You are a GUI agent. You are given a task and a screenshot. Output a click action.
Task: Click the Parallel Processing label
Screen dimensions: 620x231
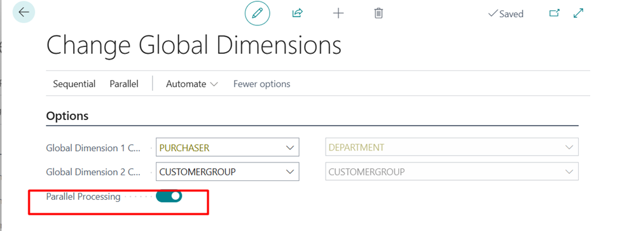pyautogui.click(x=83, y=196)
